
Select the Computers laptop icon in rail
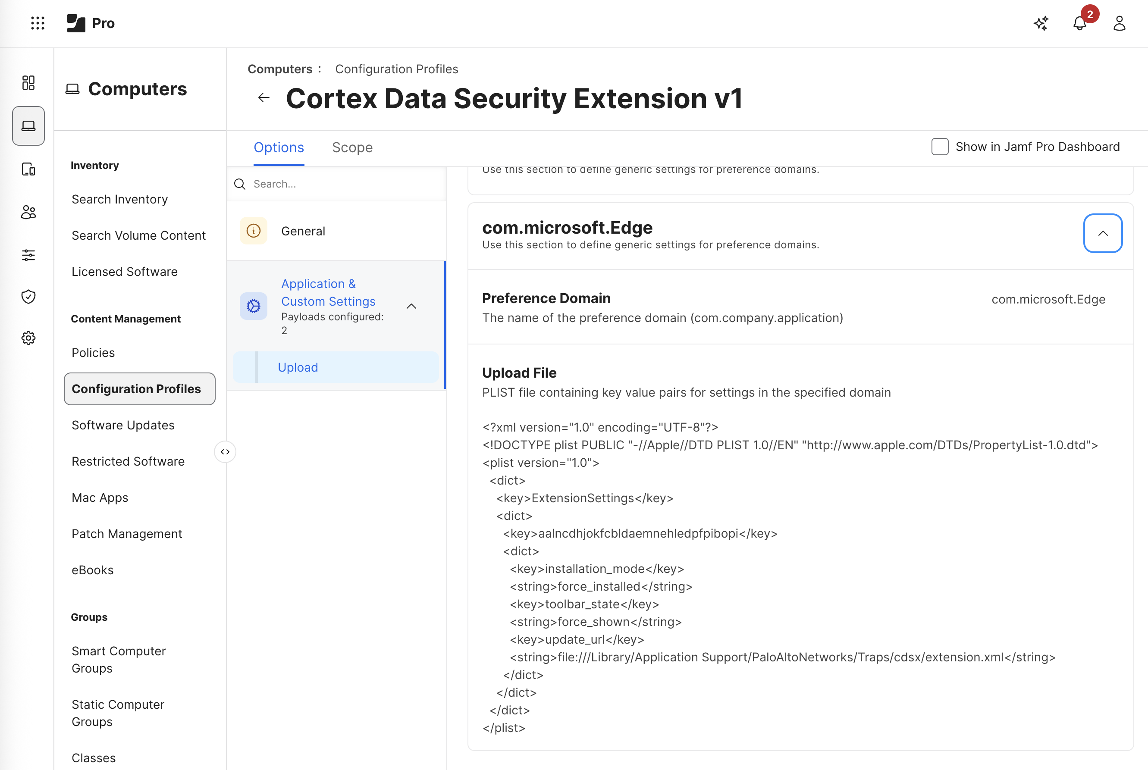click(x=28, y=126)
